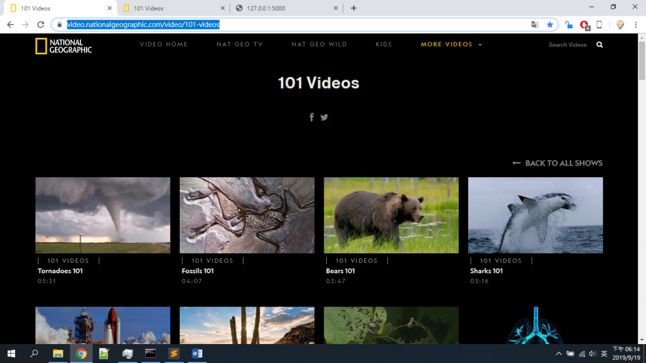Share page on Twitter icon

coord(324,117)
